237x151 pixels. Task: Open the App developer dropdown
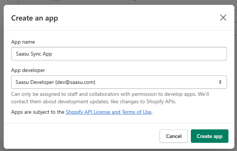click(119, 82)
